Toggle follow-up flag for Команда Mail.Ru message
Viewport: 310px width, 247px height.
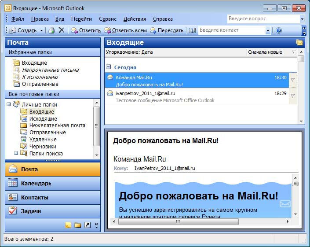coord(293,80)
